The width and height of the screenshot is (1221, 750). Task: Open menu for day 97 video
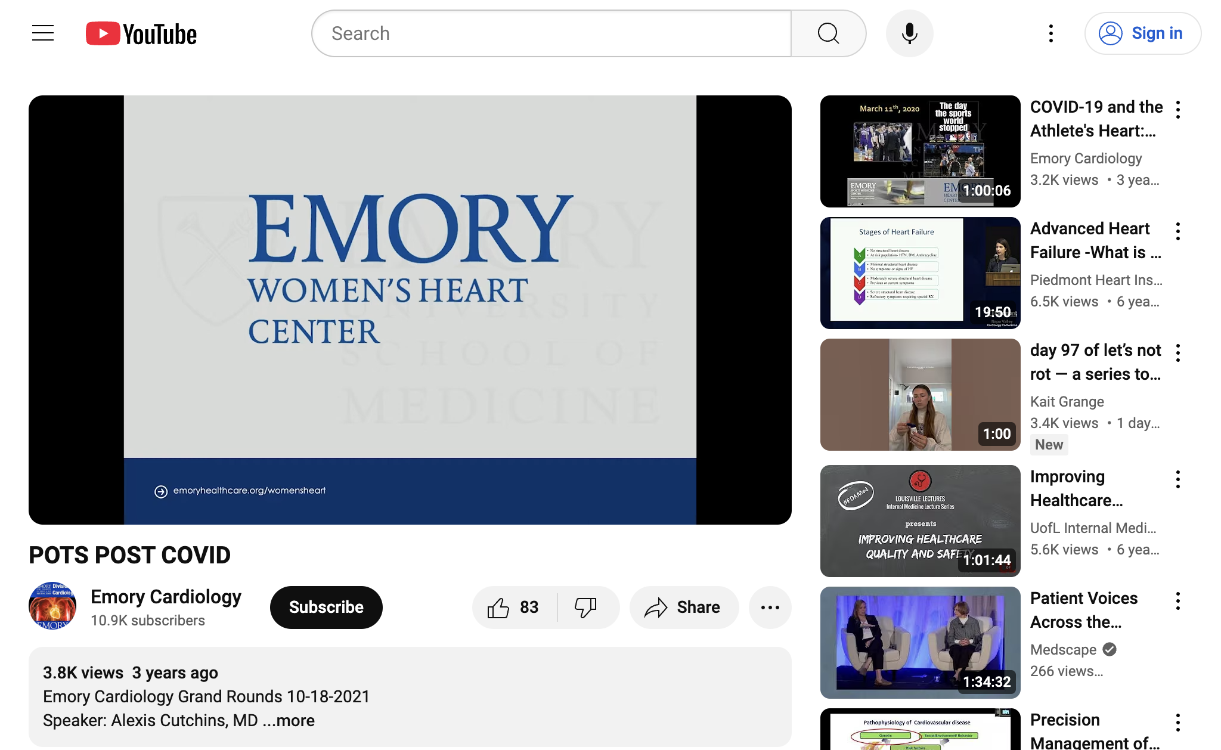(1177, 353)
